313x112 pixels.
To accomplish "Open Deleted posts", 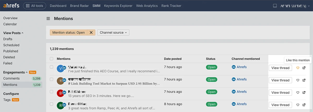I will 9,57.
